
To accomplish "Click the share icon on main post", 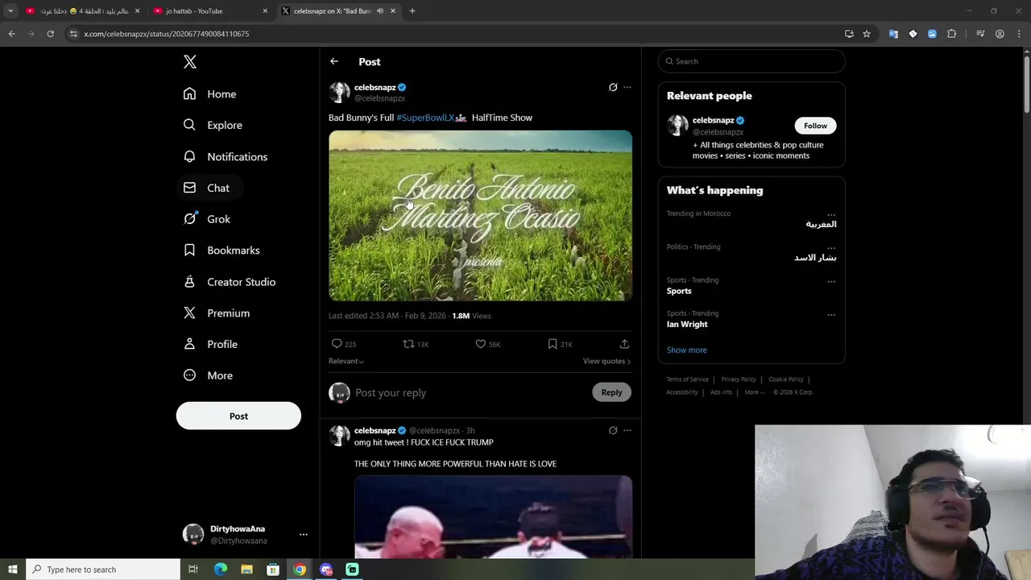I will click(624, 344).
